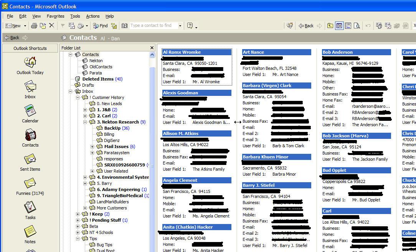This screenshot has height=252, width=416.
Task: Open the Inbox shortcut in the Outlook bar
Action: [30, 90]
